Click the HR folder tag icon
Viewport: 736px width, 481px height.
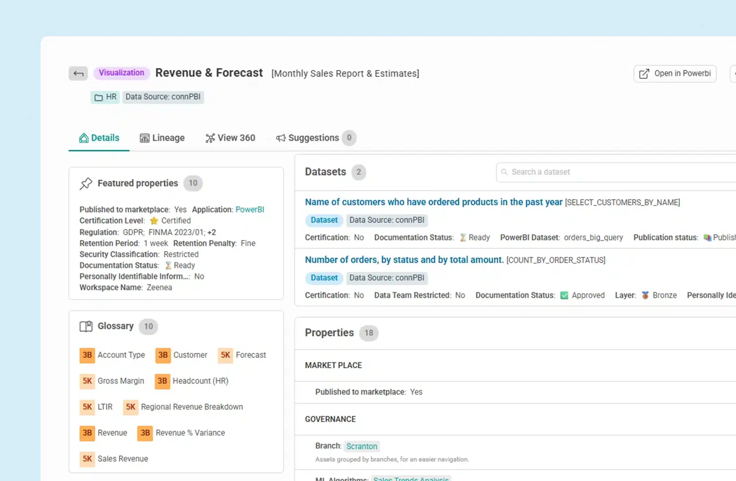98,97
